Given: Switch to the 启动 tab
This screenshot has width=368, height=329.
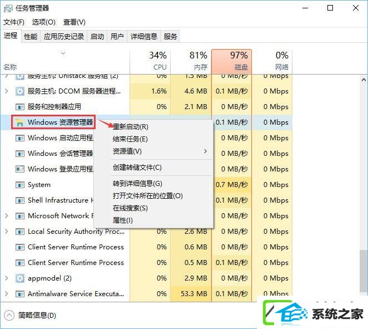Looking at the screenshot, I should click(97, 36).
